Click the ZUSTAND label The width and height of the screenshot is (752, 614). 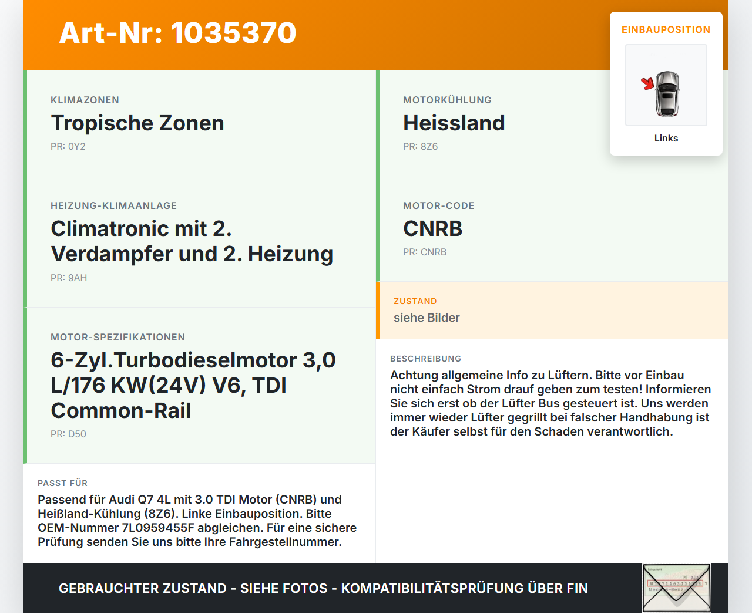click(x=415, y=301)
